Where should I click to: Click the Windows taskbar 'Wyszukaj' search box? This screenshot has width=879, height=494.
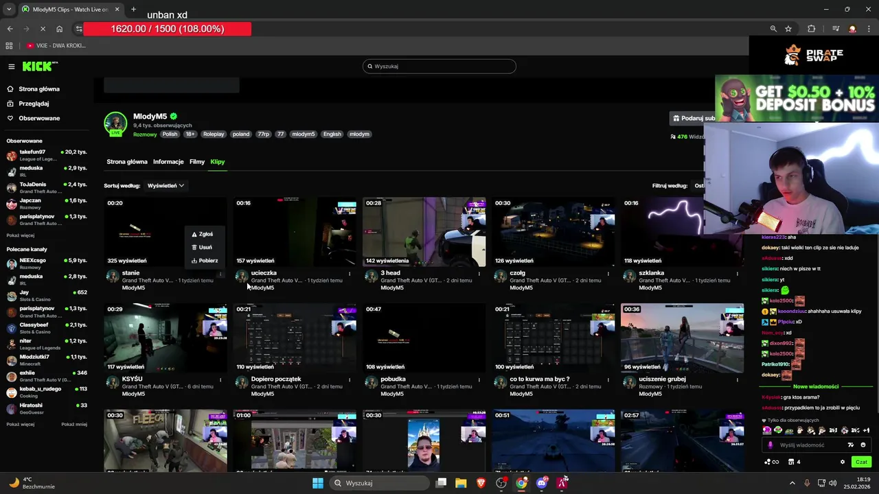tap(380, 483)
